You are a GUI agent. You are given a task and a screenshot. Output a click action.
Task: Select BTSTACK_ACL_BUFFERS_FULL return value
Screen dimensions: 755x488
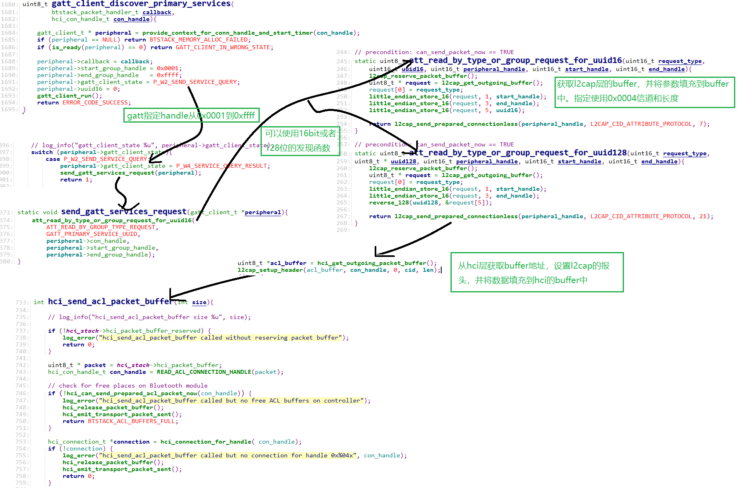131,421
